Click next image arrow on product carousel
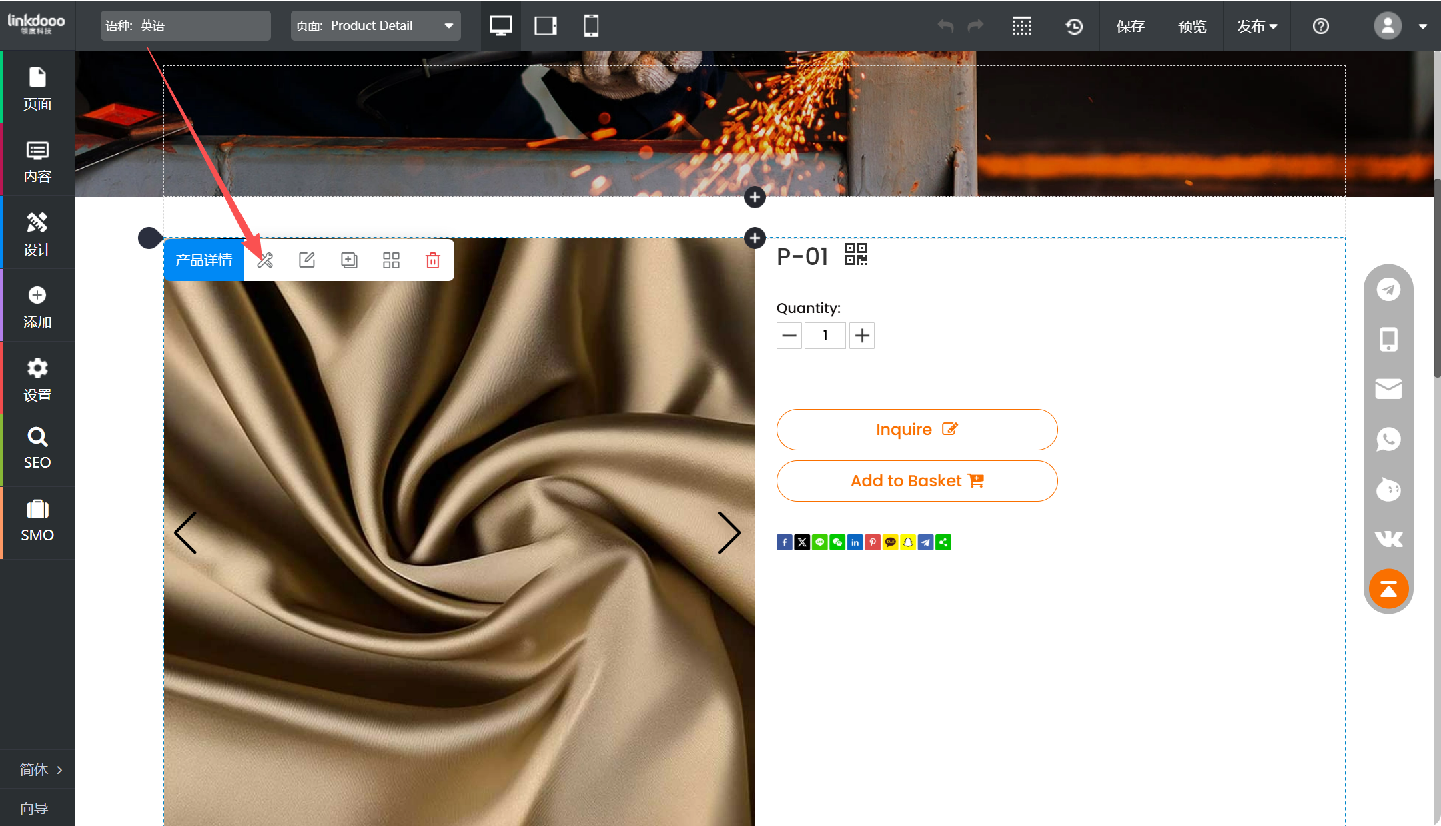1441x826 pixels. click(x=729, y=532)
